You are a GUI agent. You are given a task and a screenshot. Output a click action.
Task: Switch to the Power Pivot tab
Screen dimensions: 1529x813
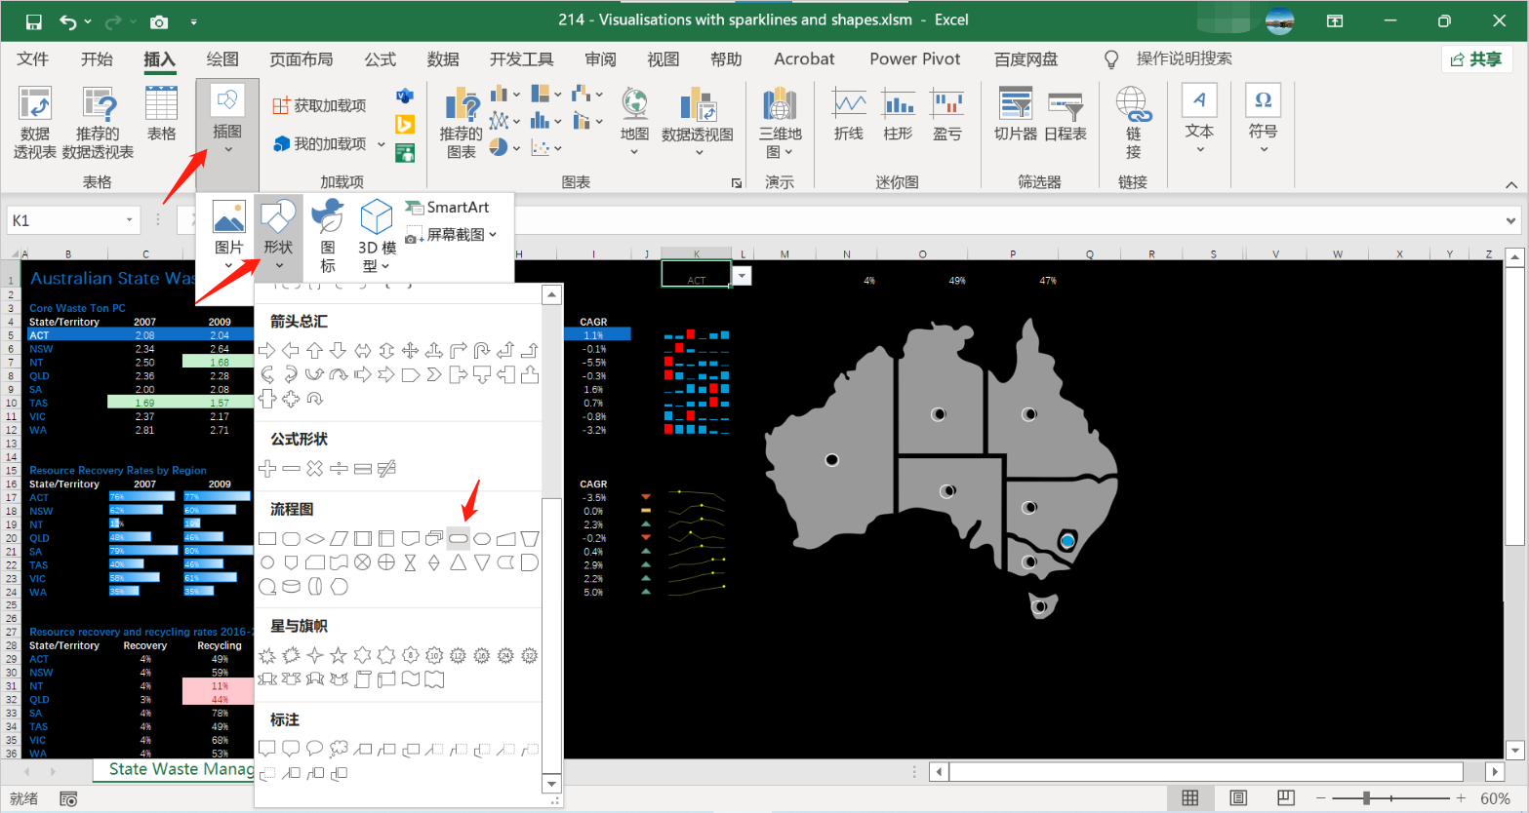pos(915,58)
